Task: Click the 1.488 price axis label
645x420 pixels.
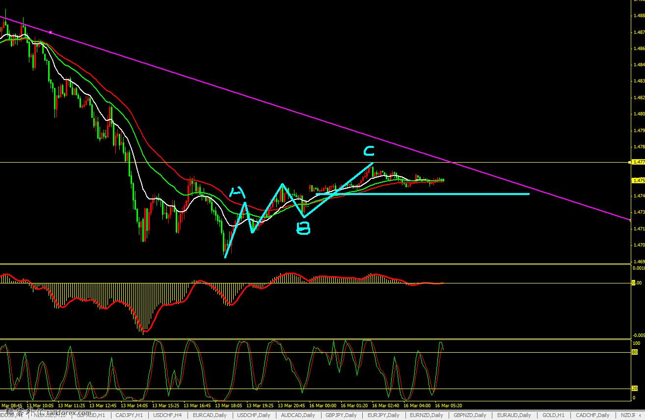Action: click(x=639, y=15)
